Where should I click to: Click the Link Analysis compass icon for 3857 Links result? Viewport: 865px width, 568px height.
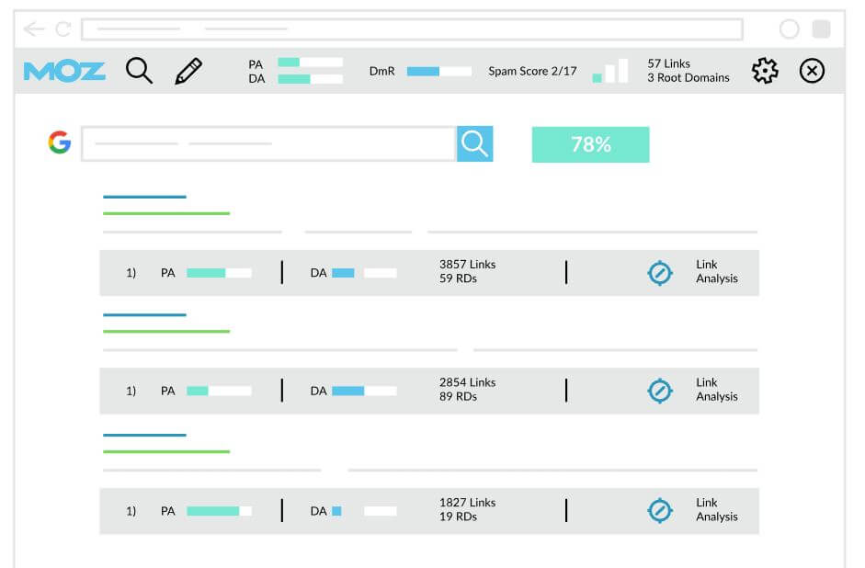[x=660, y=273]
